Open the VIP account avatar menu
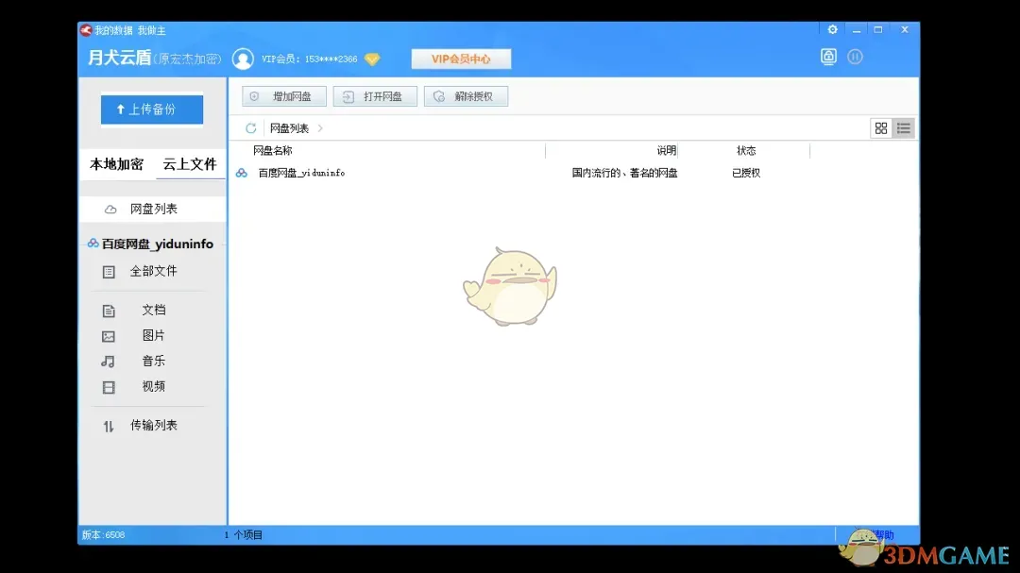The height and width of the screenshot is (573, 1020). tap(243, 58)
